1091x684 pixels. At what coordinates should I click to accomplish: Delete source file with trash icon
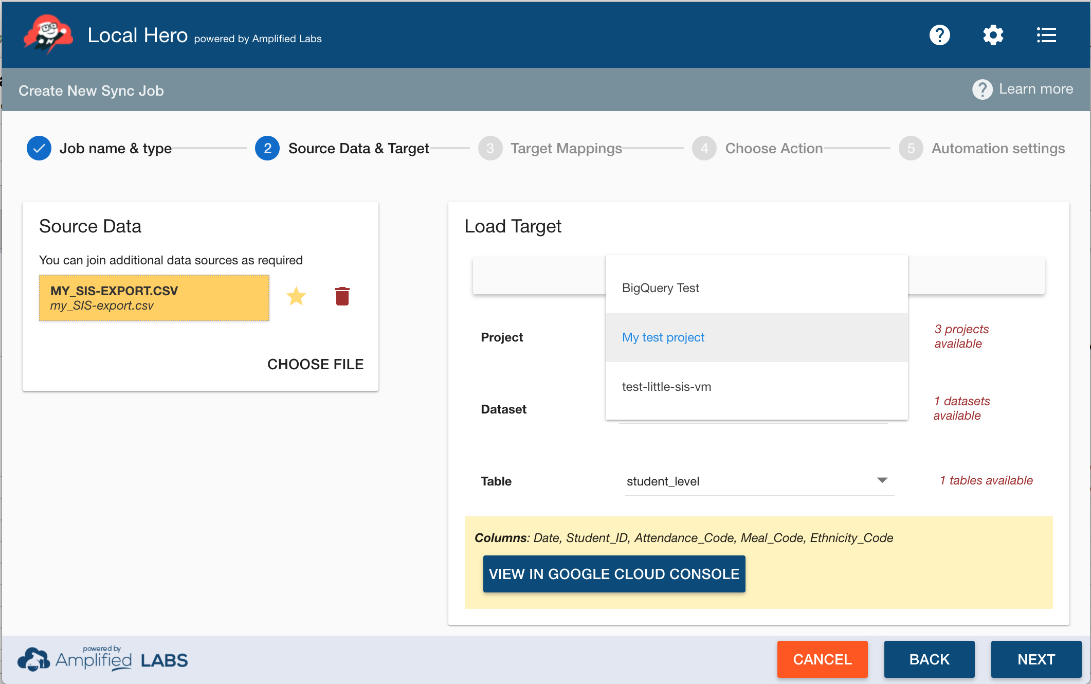point(342,296)
